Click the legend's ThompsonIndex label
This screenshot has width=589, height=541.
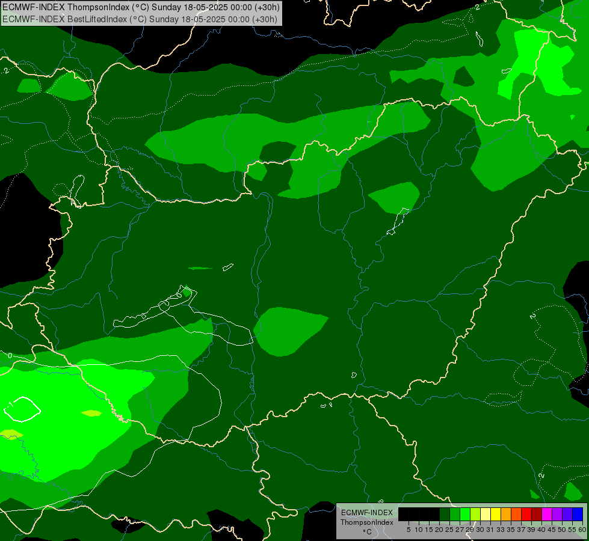[367, 522]
